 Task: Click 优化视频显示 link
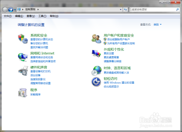[111, 87]
